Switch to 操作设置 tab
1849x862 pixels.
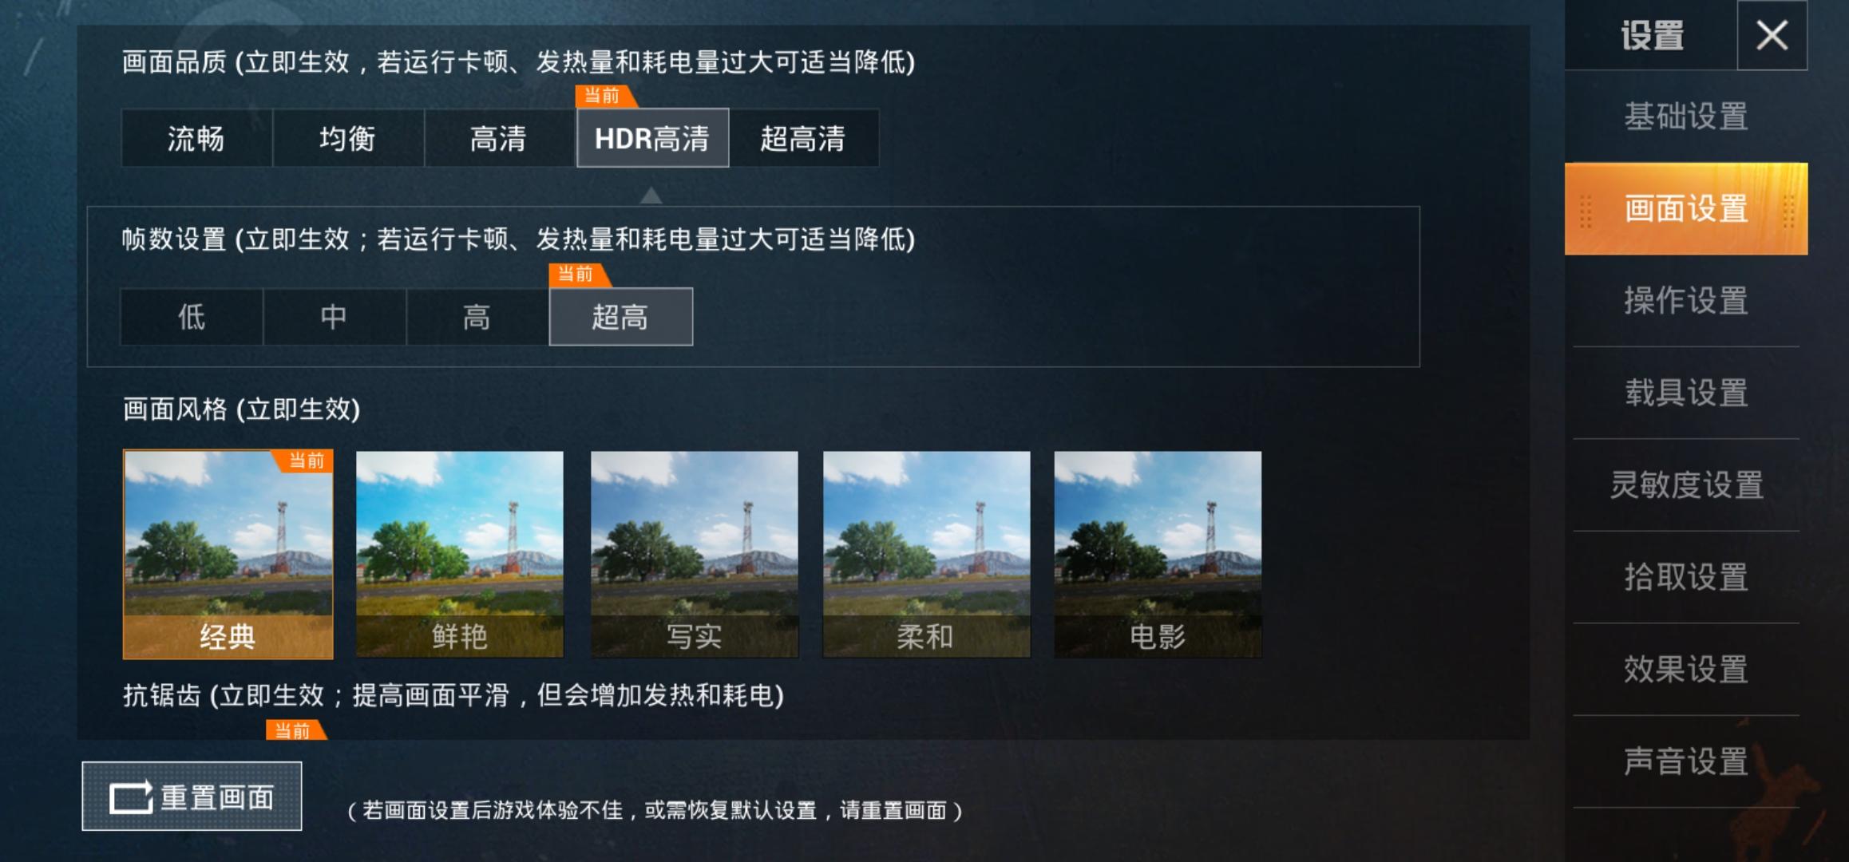tap(1686, 301)
